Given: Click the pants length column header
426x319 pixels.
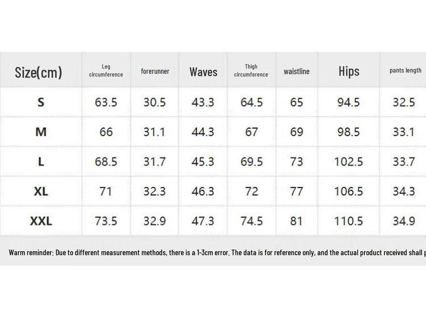Looking at the screenshot, I should [405, 71].
